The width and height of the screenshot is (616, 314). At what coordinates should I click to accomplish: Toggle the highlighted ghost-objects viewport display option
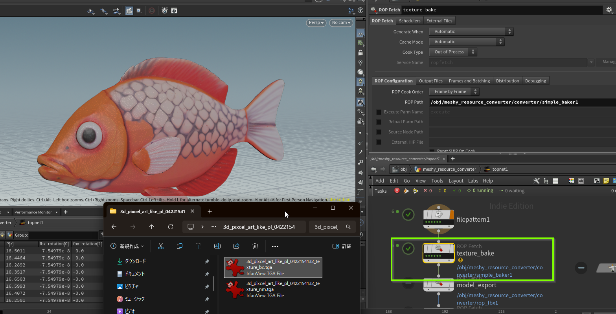click(x=360, y=102)
